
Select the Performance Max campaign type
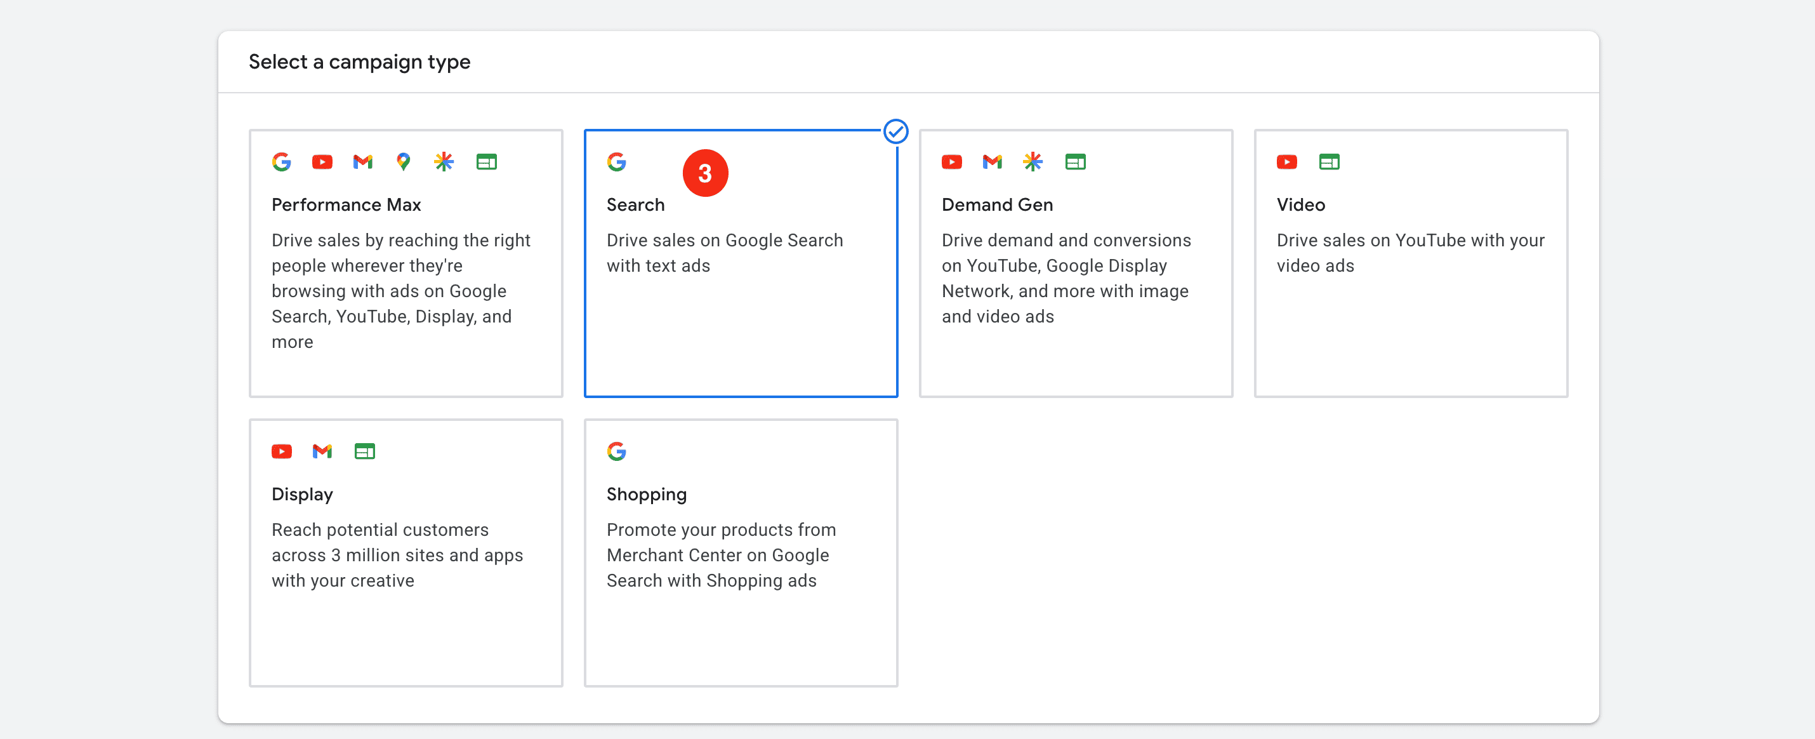(x=406, y=263)
